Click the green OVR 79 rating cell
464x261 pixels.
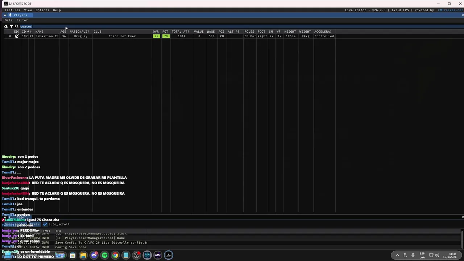point(156,36)
